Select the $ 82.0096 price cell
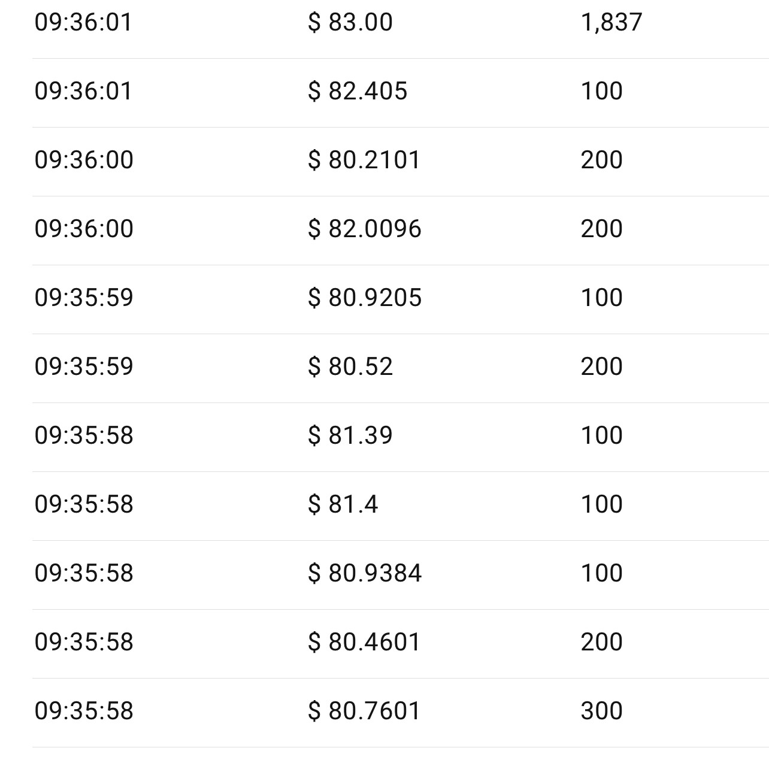769x769 pixels. [x=364, y=229]
